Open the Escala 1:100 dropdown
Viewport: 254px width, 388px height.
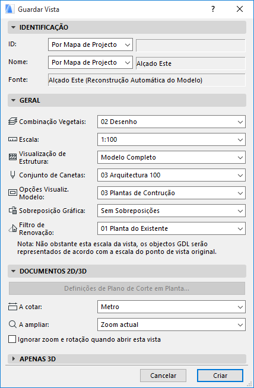(x=172, y=139)
